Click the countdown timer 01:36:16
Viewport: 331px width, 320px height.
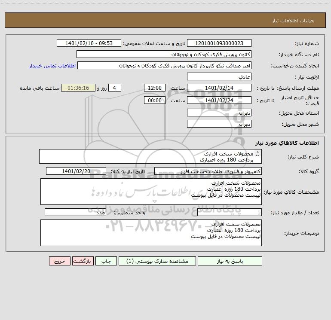78,88
